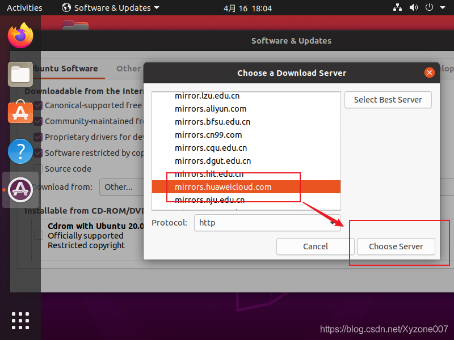
Task: Toggle Software restricted by copyright checkbox
Action: pos(38,153)
